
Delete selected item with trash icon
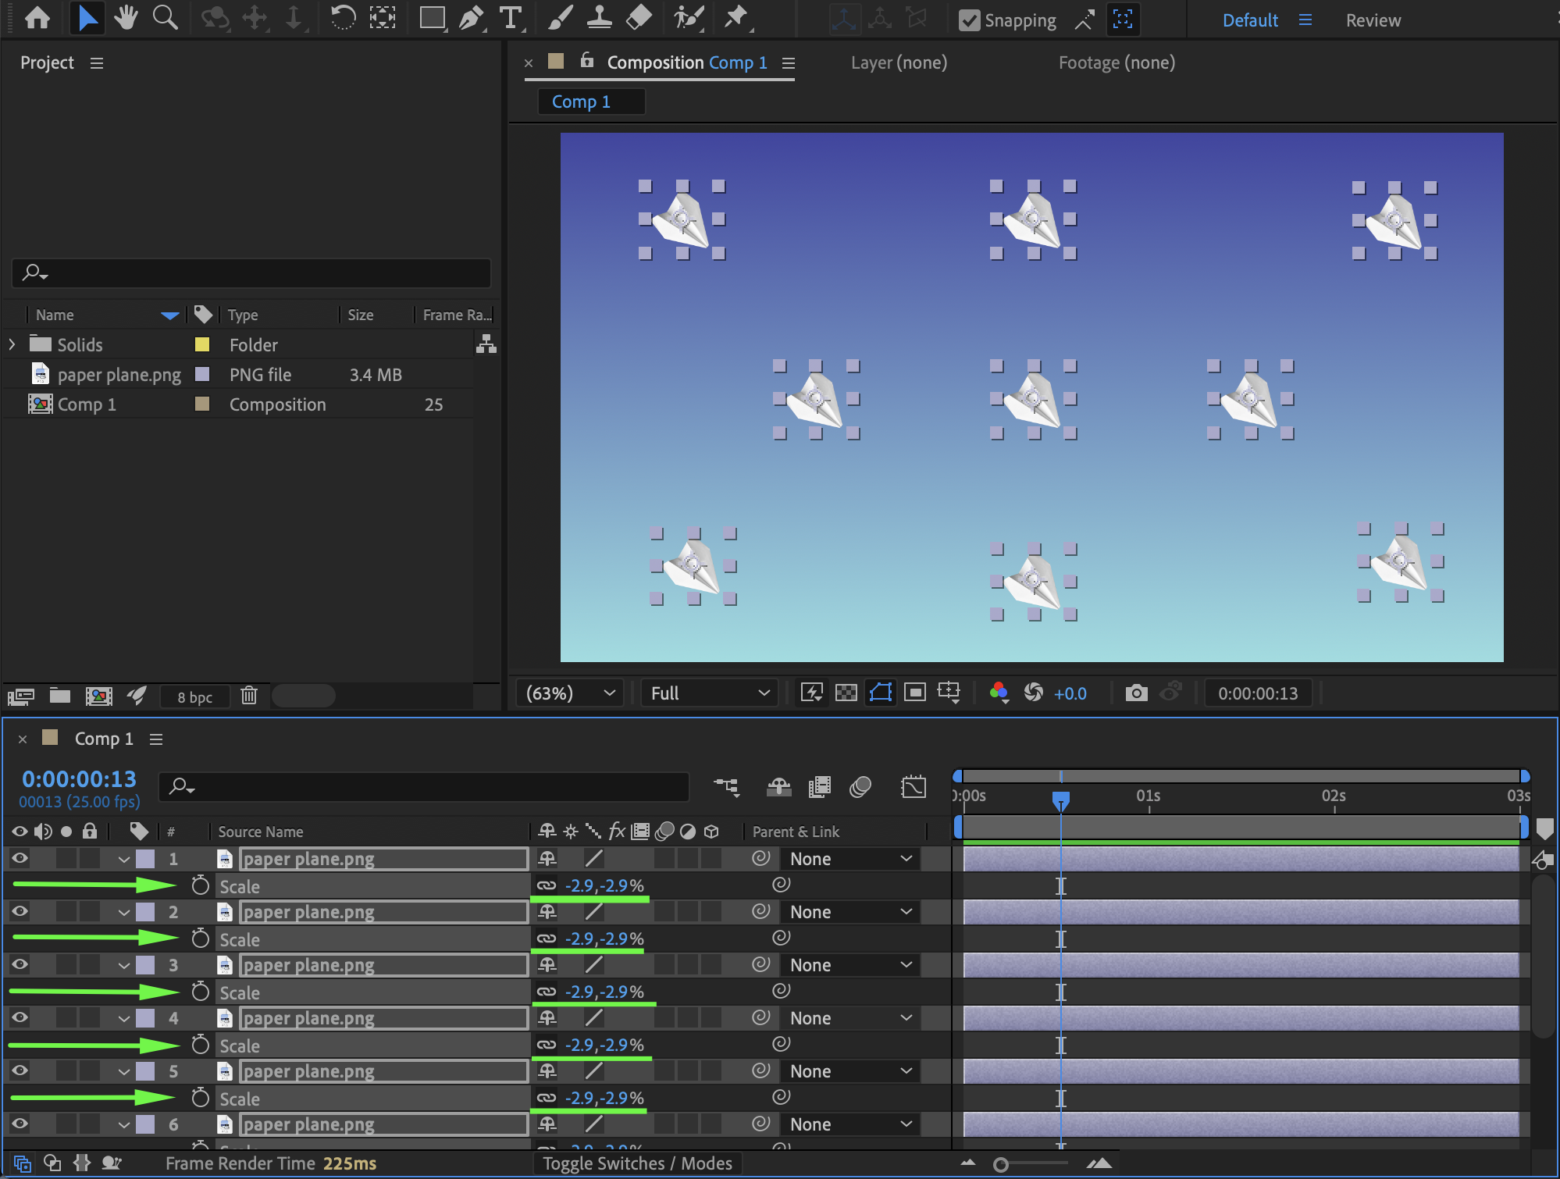(x=249, y=696)
